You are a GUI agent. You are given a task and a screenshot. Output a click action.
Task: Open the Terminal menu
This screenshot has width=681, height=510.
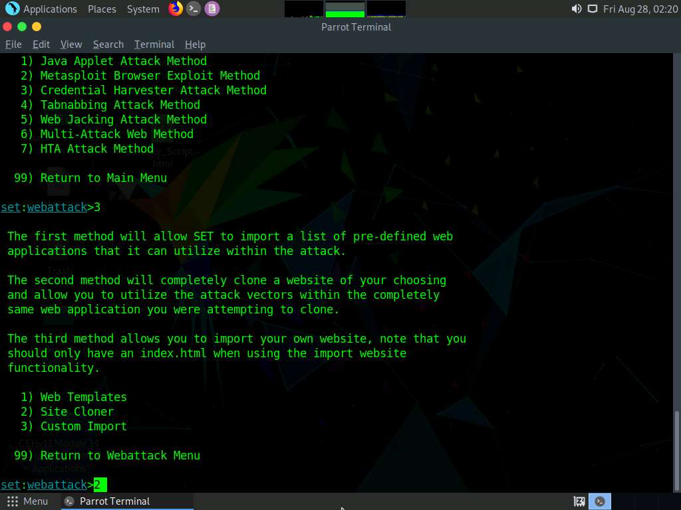(x=154, y=44)
